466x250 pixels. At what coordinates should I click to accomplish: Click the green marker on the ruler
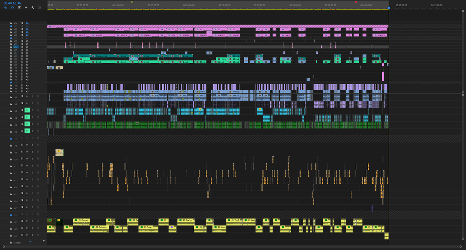coord(132,2)
